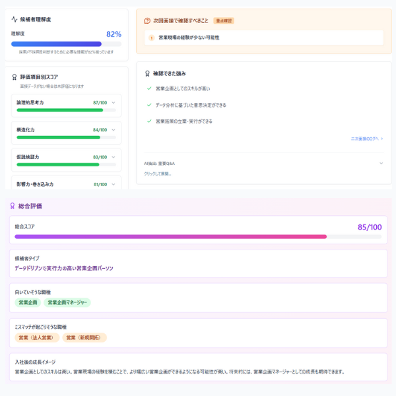
Task: Click the 87/100 score value
Action: click(x=100, y=102)
